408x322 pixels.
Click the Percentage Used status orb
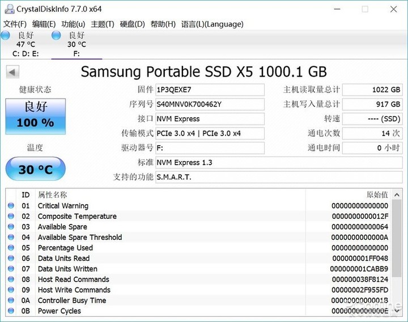click(11, 248)
